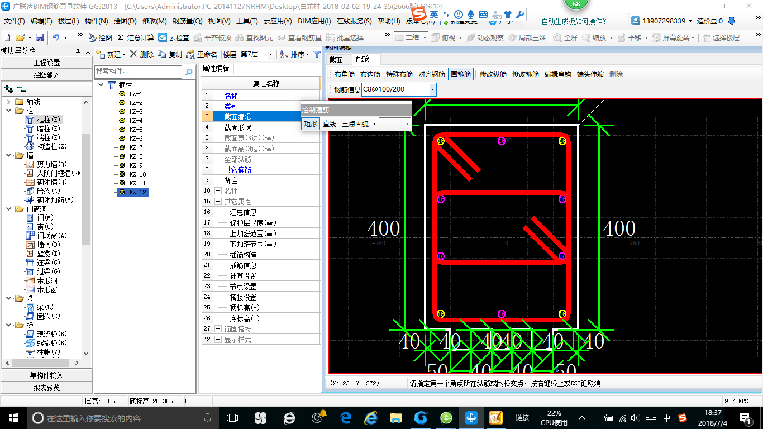Click the new file icon

7,37
